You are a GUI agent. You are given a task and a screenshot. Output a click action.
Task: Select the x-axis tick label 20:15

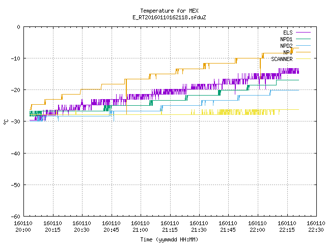(x=52, y=230)
